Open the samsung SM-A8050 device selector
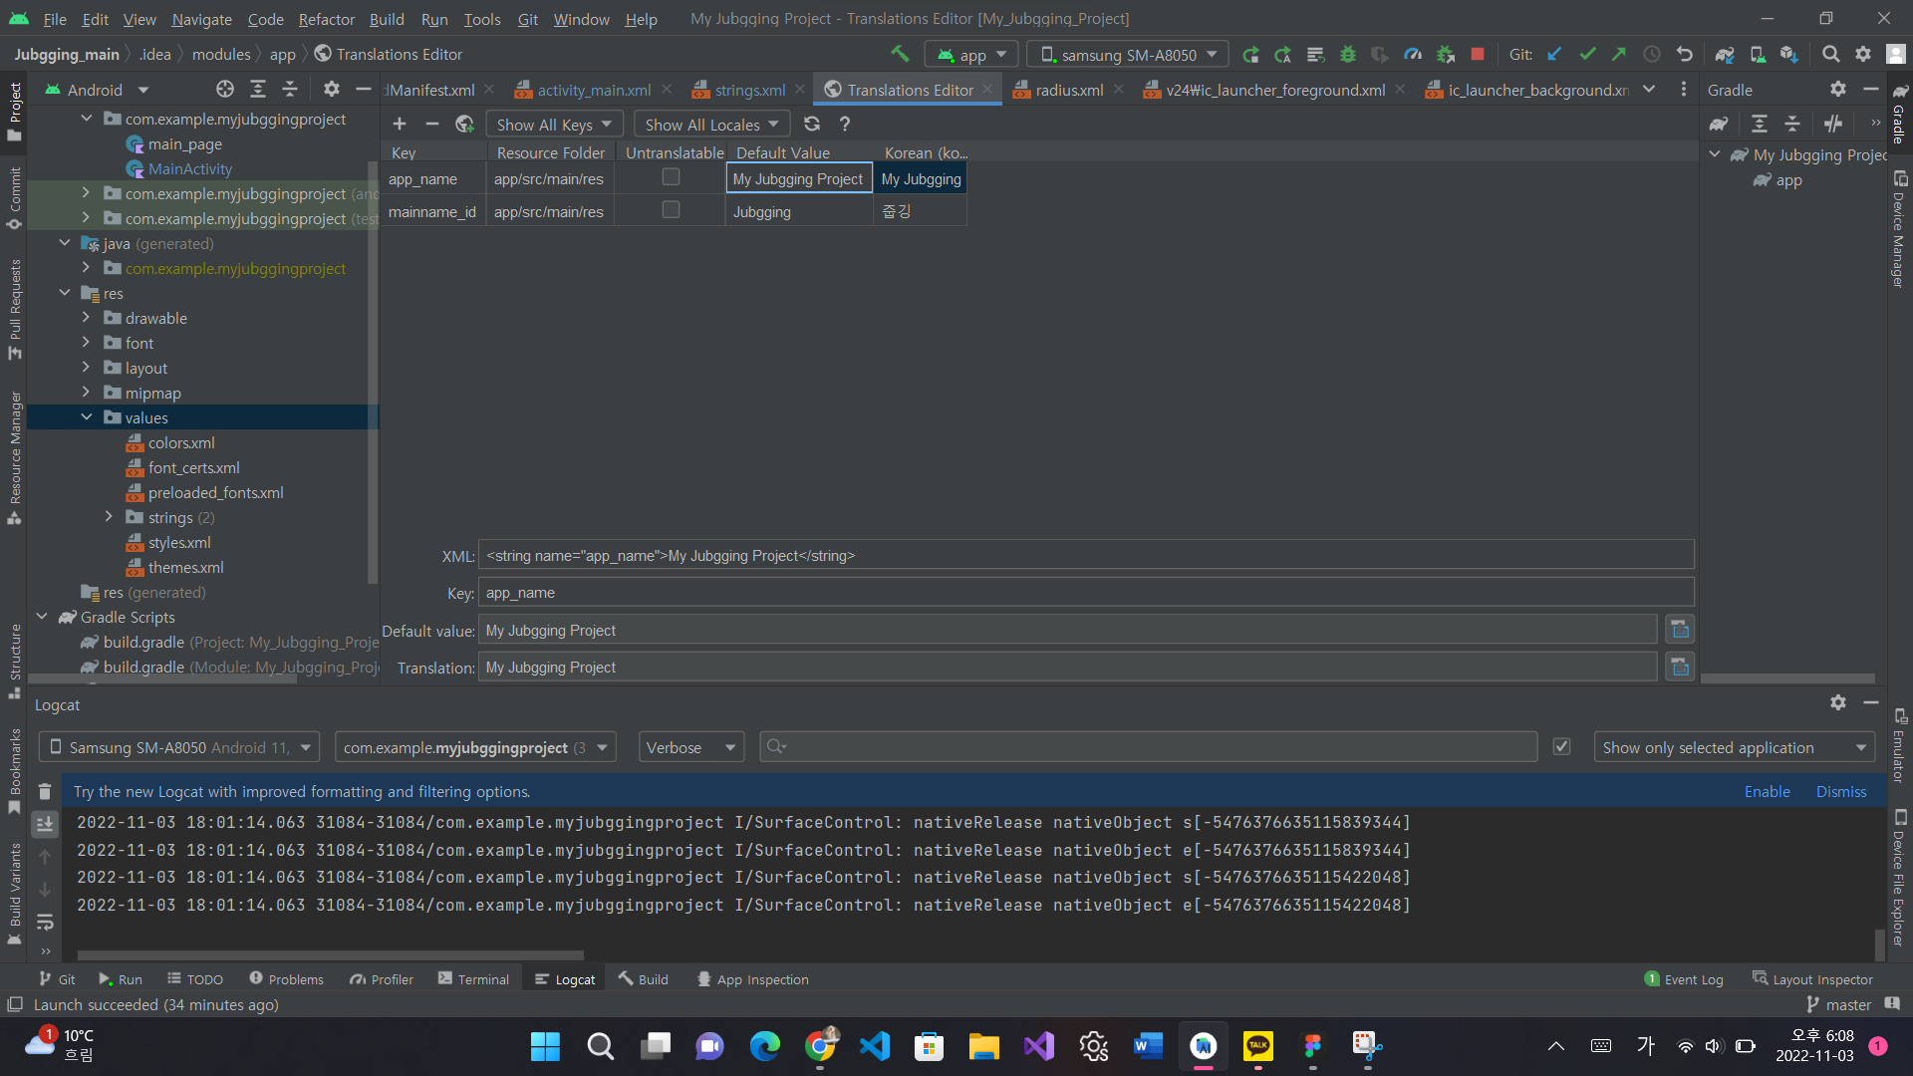This screenshot has height=1076, width=1913. (x=1128, y=55)
